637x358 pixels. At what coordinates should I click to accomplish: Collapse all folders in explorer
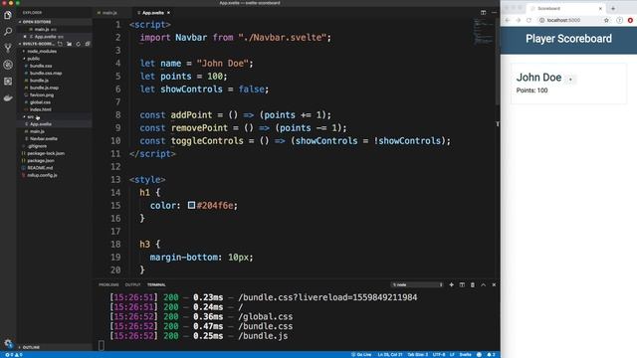pyautogui.click(x=87, y=44)
